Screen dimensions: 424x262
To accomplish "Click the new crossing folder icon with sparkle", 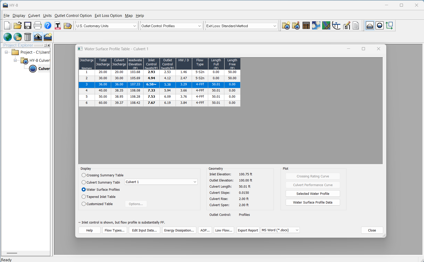I will (x=286, y=26).
